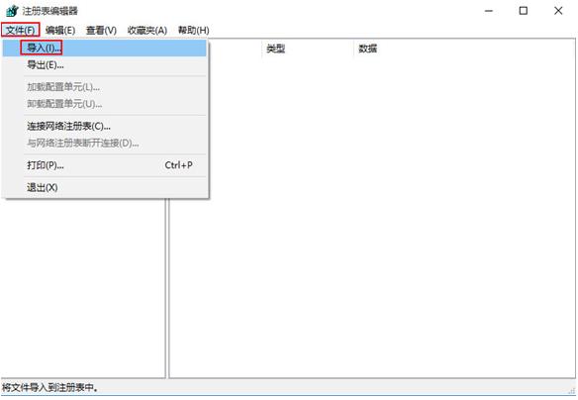Click the grayed 卸载配置单元(U)... entry
The image size is (578, 400).
(x=104, y=104)
